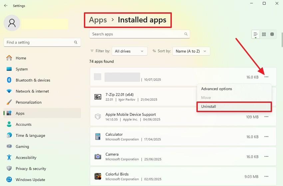The width and height of the screenshot is (283, 186).
Task: Open Time & language settings
Action: (x=42, y=135)
